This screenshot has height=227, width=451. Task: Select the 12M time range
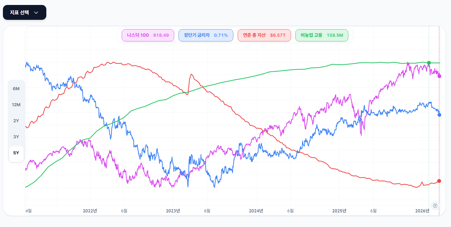[16, 105]
